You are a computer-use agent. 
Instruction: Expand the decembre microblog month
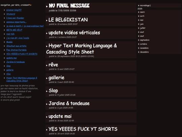click(143, 52)
